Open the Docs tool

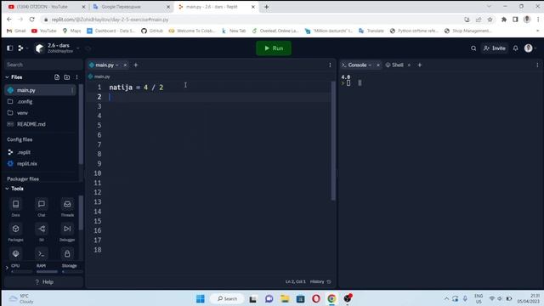(x=15, y=207)
